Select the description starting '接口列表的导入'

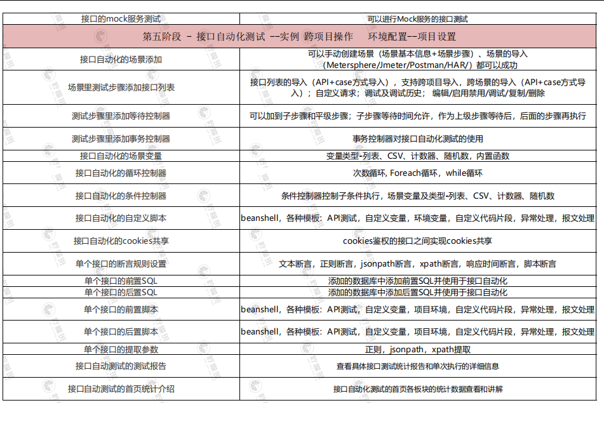[417, 88]
